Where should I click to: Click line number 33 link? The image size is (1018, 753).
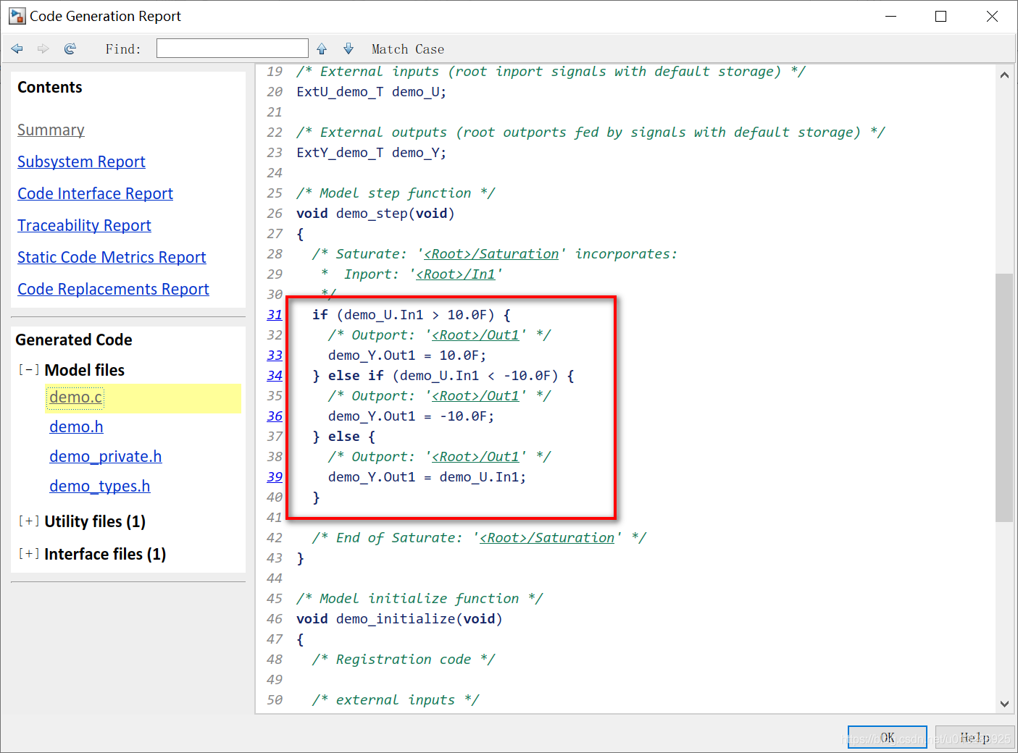pyautogui.click(x=275, y=355)
